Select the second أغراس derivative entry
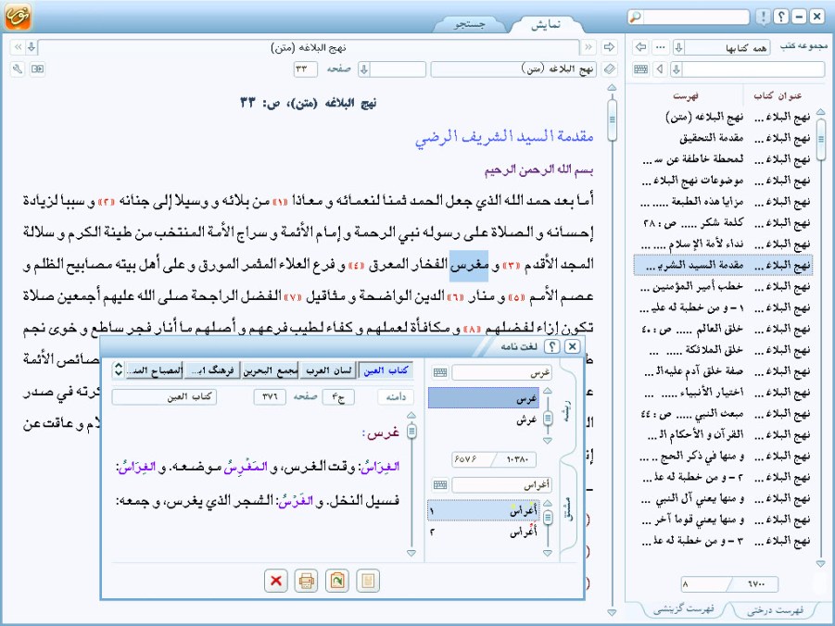This screenshot has width=835, height=626. click(483, 532)
